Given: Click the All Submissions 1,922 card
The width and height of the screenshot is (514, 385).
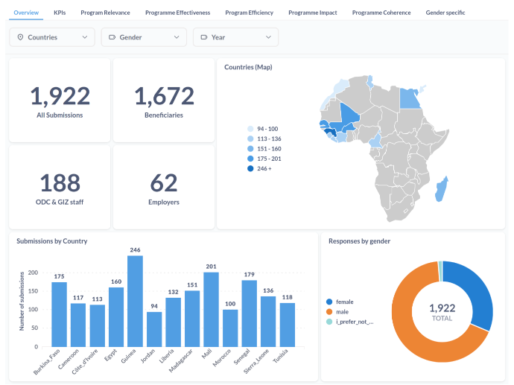Looking at the screenshot, I should click(60, 101).
